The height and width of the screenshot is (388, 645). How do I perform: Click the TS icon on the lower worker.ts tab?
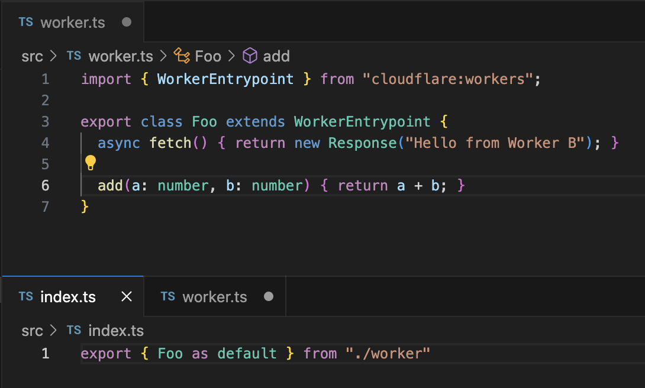tap(168, 296)
